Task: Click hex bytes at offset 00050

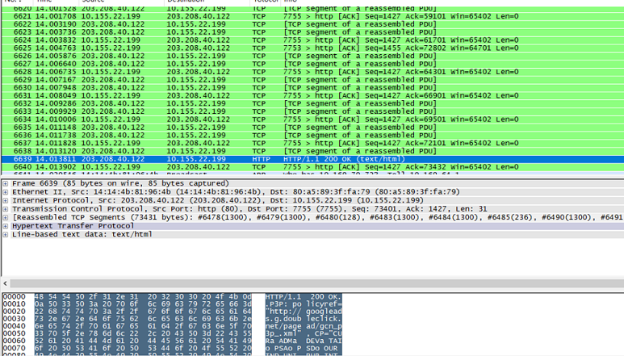Action: click(x=143, y=333)
